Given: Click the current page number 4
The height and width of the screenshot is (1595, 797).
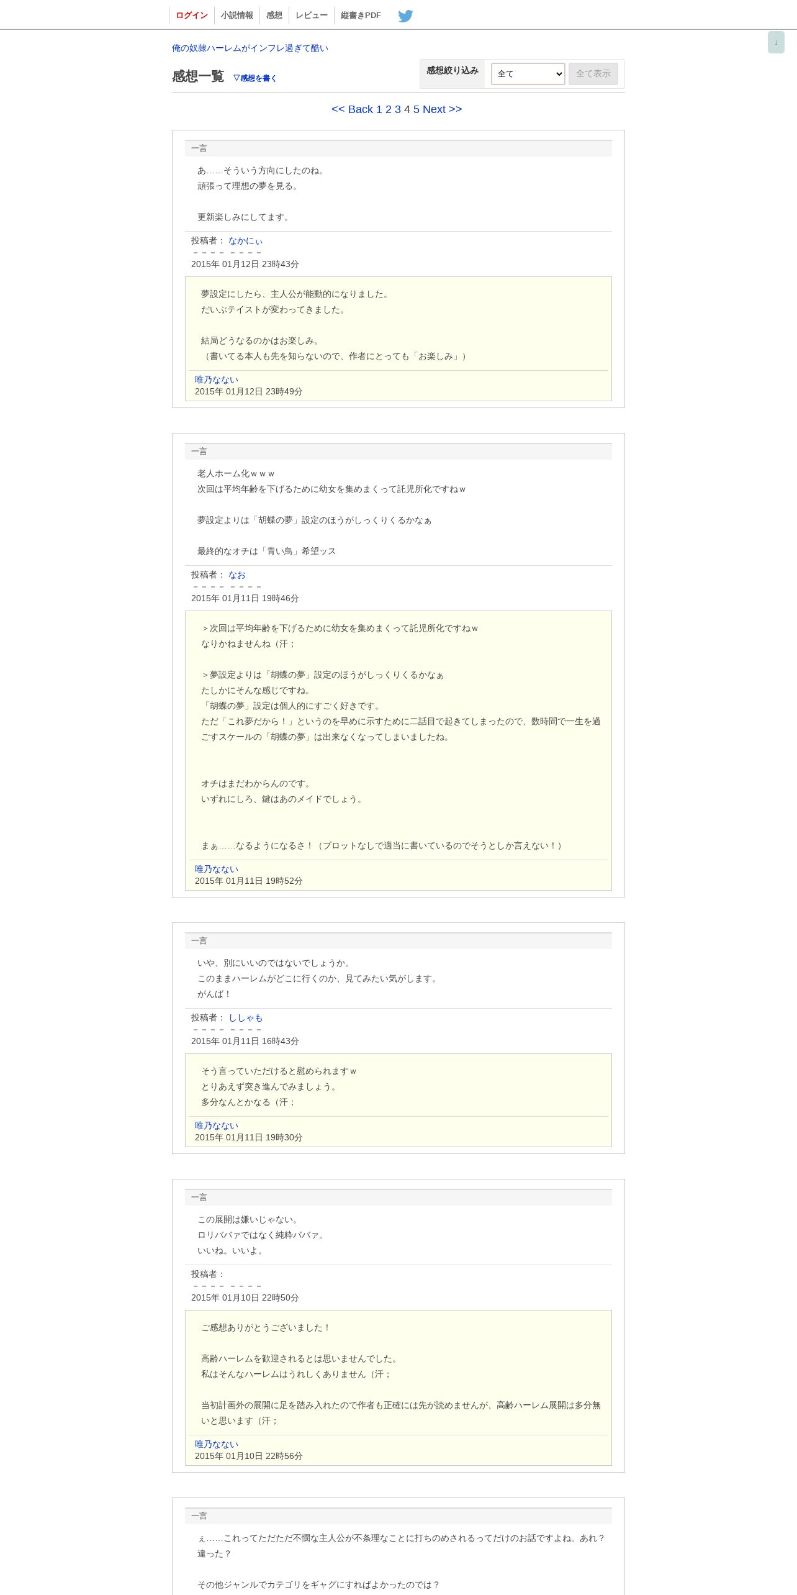Looking at the screenshot, I should 407,109.
